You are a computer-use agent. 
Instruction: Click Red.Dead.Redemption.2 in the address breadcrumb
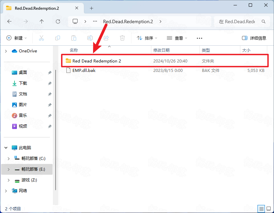(x=128, y=22)
